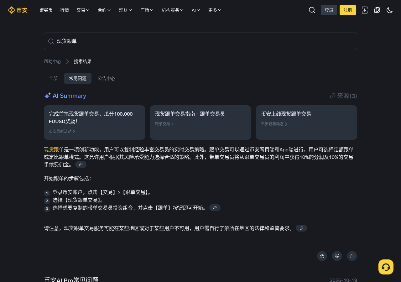Viewport: 401px width, 282px height.
Task: Open the 瓜分100,000 FDUSD奖励 source card
Action: pos(94,123)
